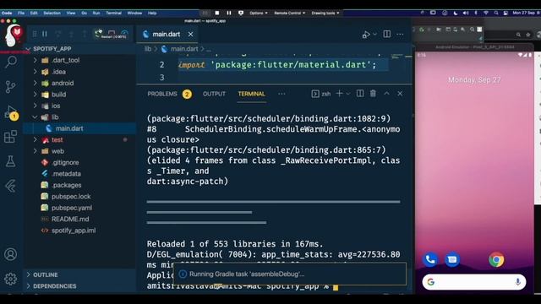Open the run options dropdown arrow
541x304 pixels.
[x=374, y=35]
